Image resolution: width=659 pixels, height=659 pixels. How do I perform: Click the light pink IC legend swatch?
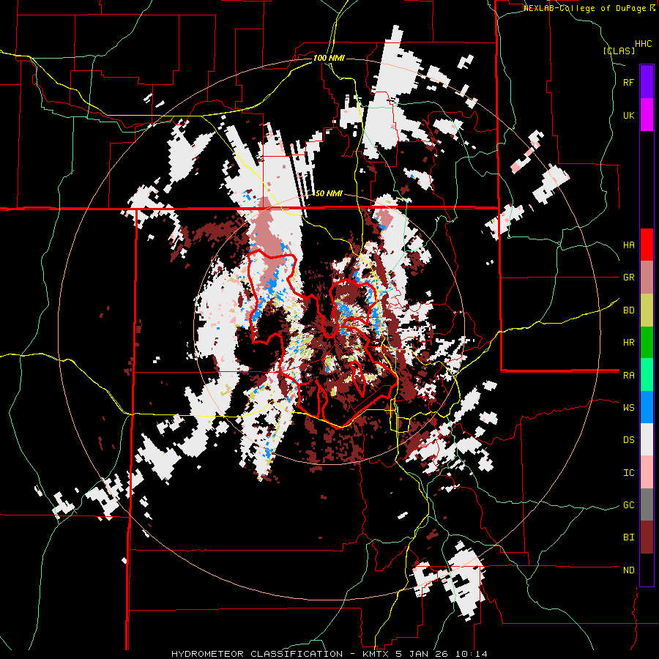[x=647, y=472]
